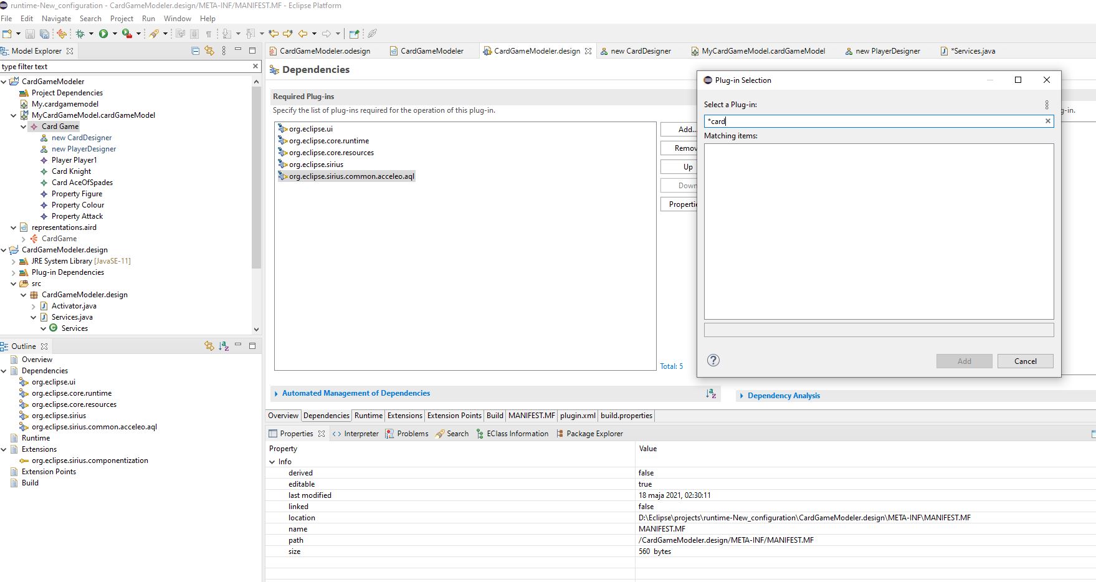This screenshot has width=1096, height=582.
Task: Expand the JRE System Library node
Action: pyautogui.click(x=14, y=261)
